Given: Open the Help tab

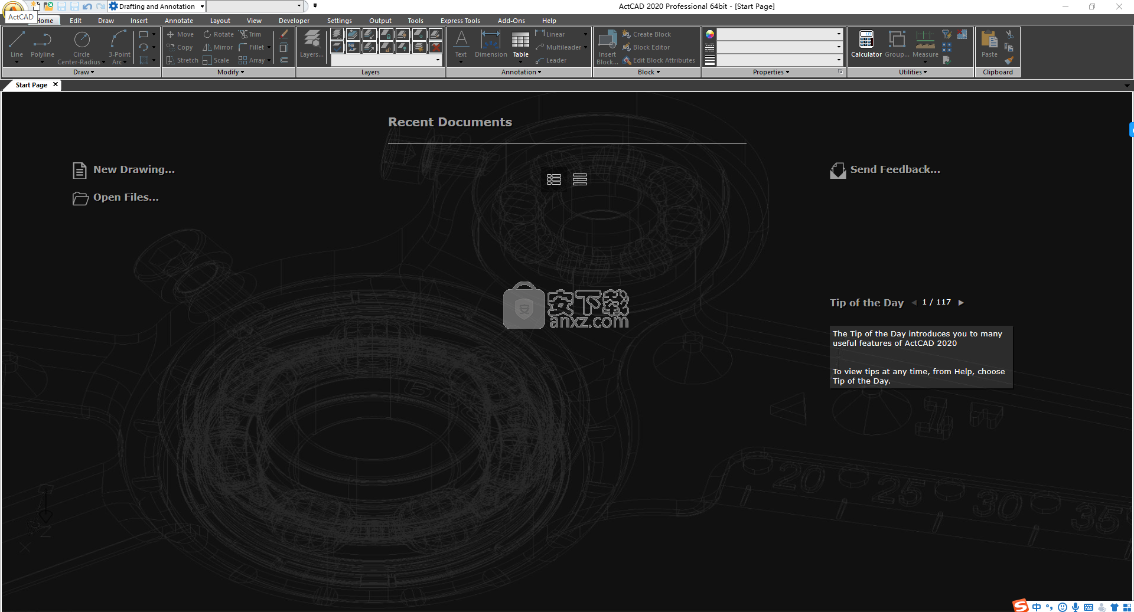Looking at the screenshot, I should [549, 21].
